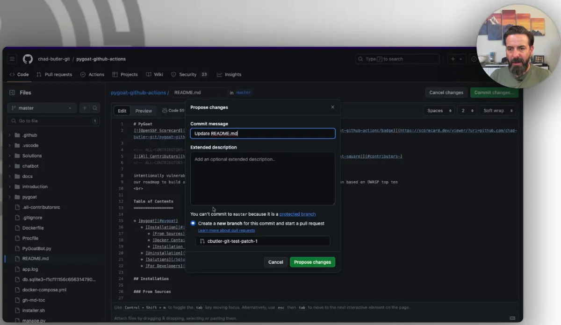Click the file icon beside Dockerfile

tap(17, 228)
